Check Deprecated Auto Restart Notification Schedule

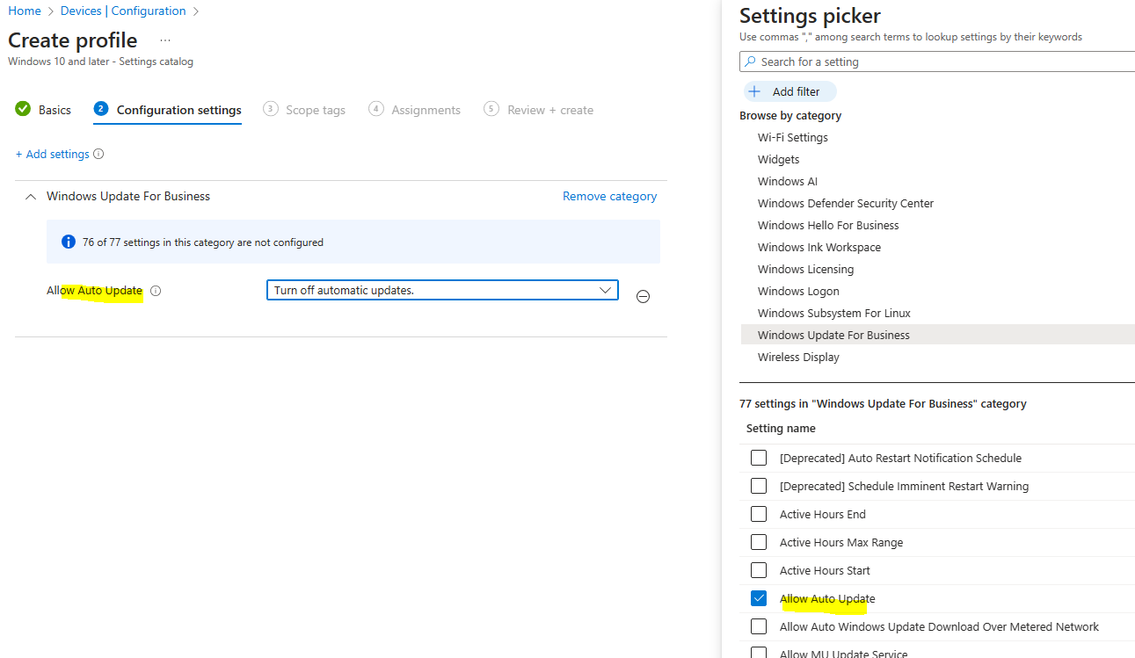click(x=758, y=458)
